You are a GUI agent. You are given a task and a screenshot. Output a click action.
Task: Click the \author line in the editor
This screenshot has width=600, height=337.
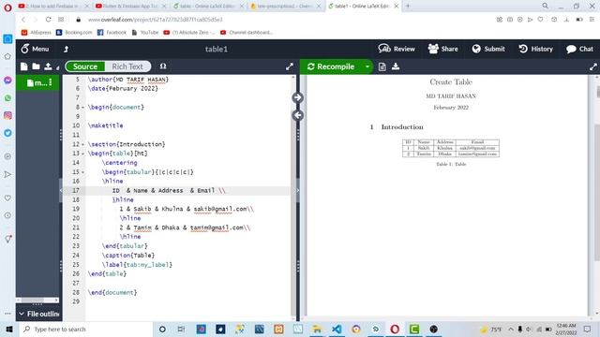click(128, 80)
